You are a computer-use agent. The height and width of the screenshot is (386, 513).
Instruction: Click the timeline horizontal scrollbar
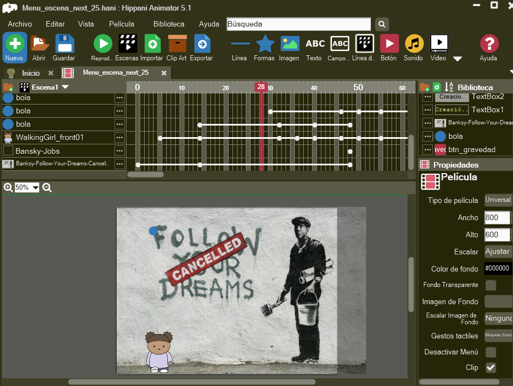145,175
